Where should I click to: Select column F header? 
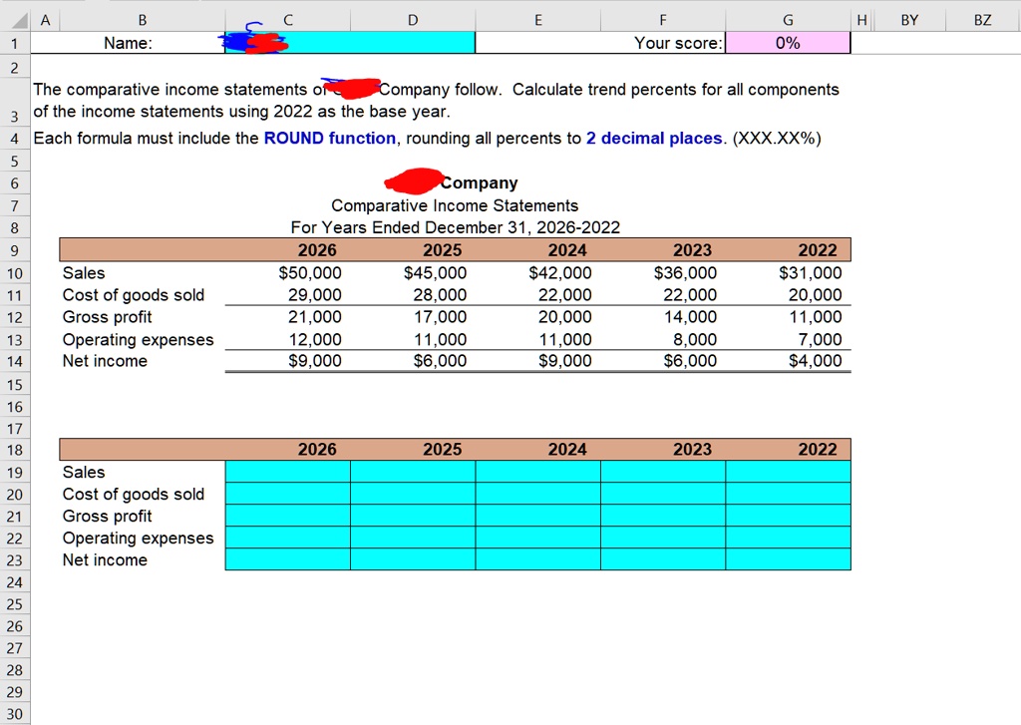[663, 20]
